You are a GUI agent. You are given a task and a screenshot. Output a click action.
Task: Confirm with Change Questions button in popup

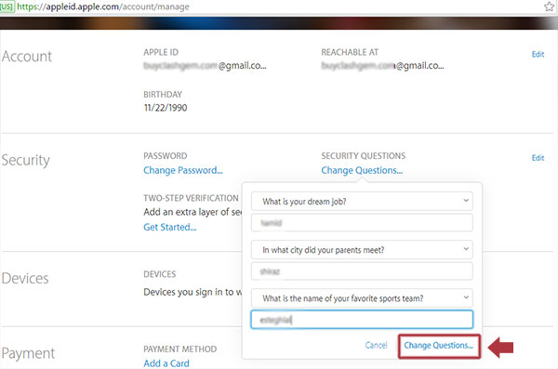tap(439, 346)
